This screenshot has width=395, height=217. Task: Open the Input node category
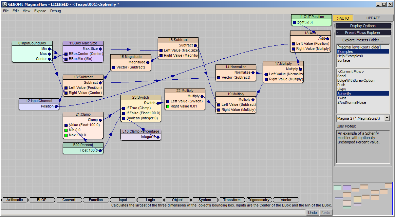click(x=123, y=200)
